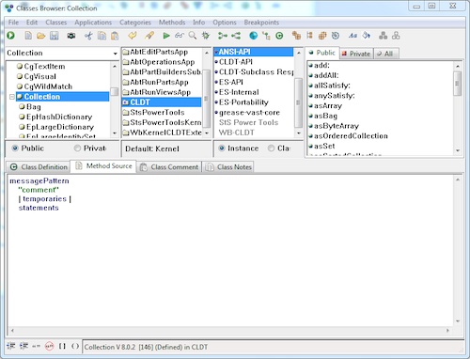
Task: Click the clock history icon
Action: tap(336, 36)
